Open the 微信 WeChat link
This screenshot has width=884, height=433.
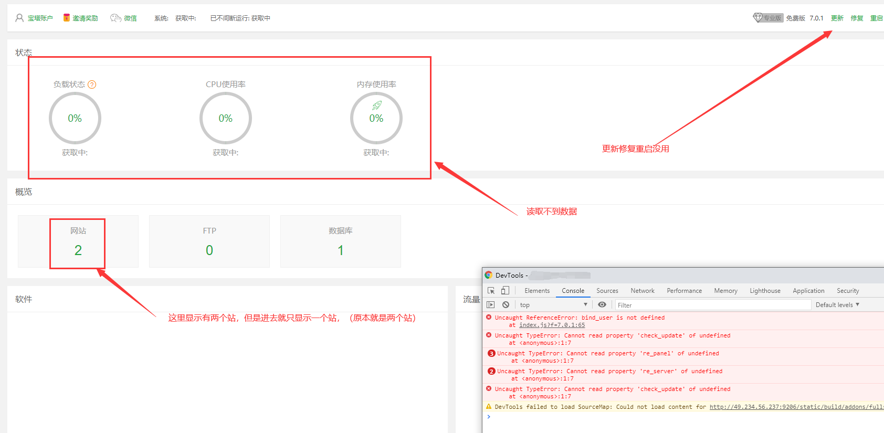click(x=130, y=18)
